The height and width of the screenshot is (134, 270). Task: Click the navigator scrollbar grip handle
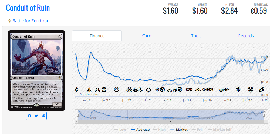171,122
